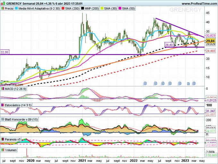218x164 pixels.
Task: Click the magenta SMA (50) legend swatch
Action: coord(120,8)
